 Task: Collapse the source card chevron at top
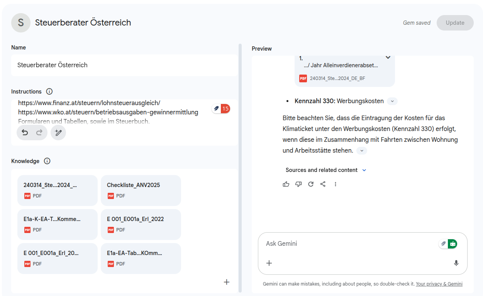coord(388,58)
